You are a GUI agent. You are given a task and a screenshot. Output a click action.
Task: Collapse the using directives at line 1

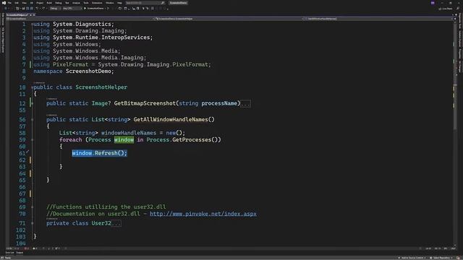(32, 24)
